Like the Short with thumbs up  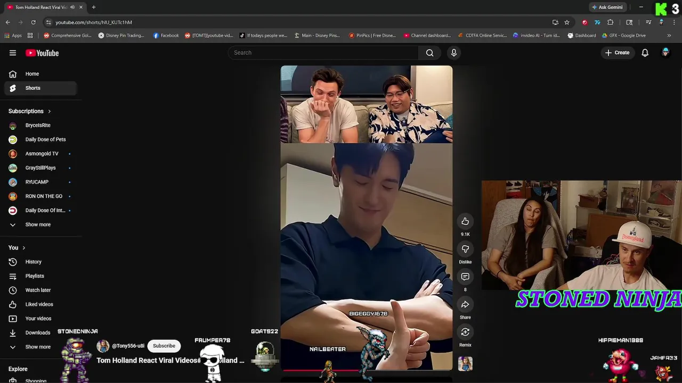(465, 221)
